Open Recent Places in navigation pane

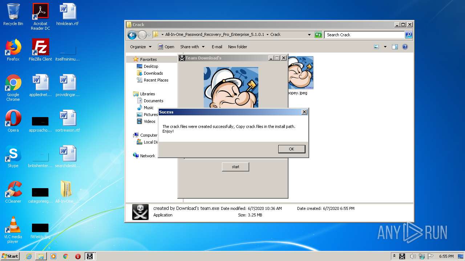(153, 80)
